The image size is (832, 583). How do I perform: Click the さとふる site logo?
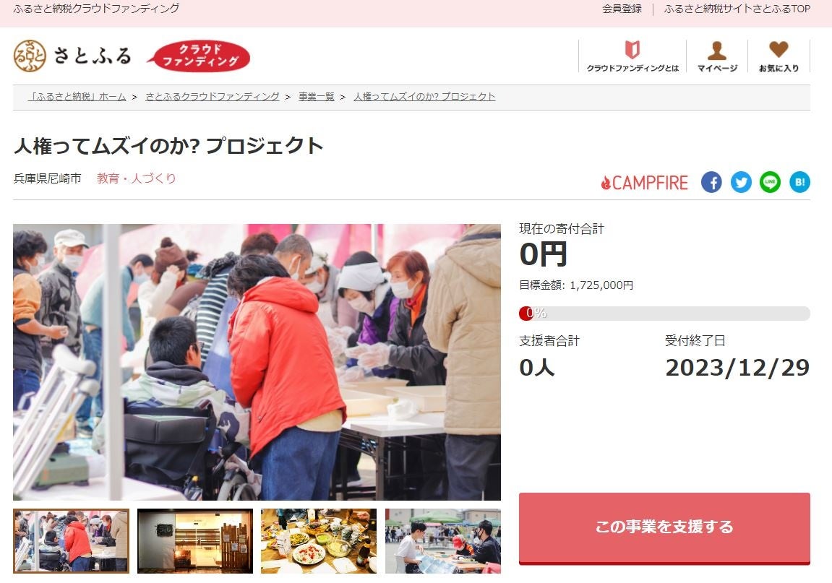[x=72, y=56]
